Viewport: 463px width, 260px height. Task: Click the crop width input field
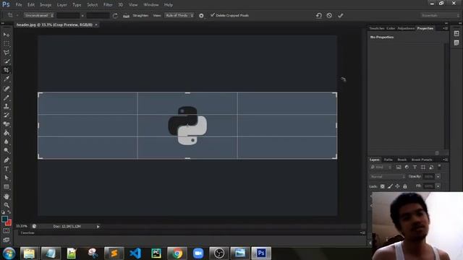tap(68, 15)
